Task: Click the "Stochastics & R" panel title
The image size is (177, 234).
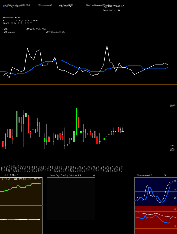Action: pos(144,175)
